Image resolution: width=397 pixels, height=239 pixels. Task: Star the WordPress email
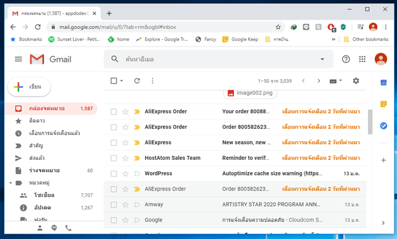(x=125, y=173)
